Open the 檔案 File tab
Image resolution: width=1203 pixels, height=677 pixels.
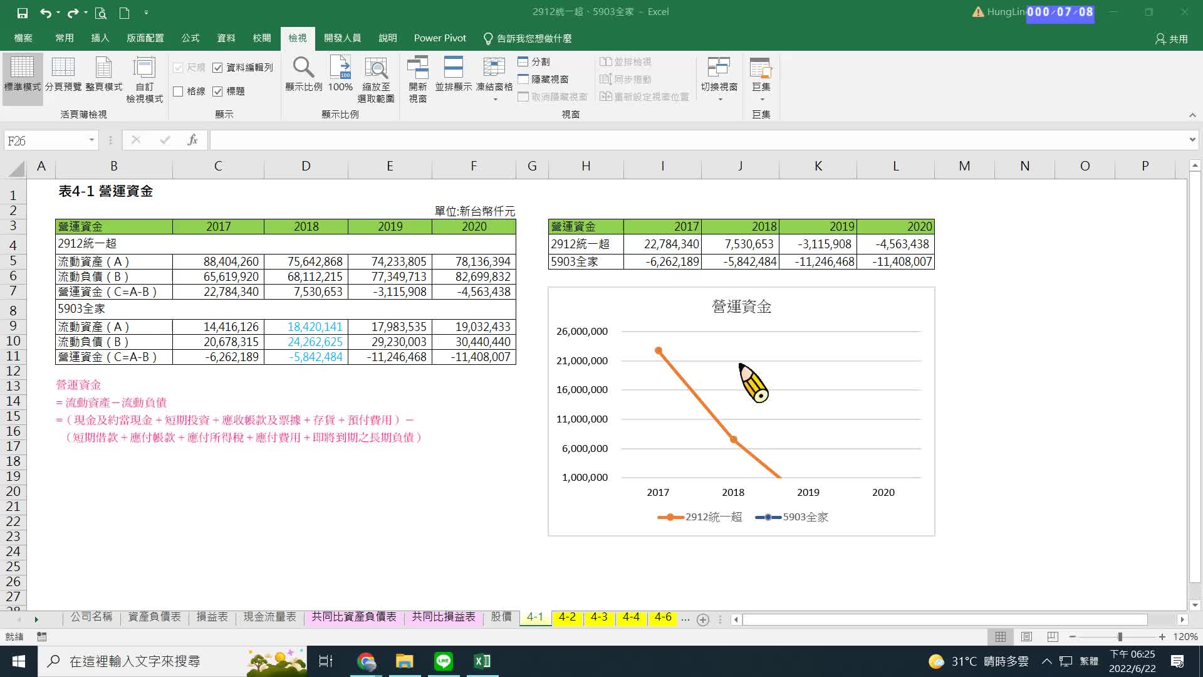[23, 38]
